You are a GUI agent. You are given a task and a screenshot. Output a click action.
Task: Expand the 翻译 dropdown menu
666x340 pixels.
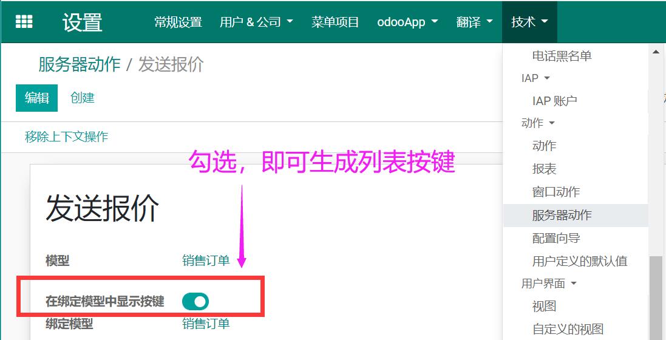[x=474, y=22]
